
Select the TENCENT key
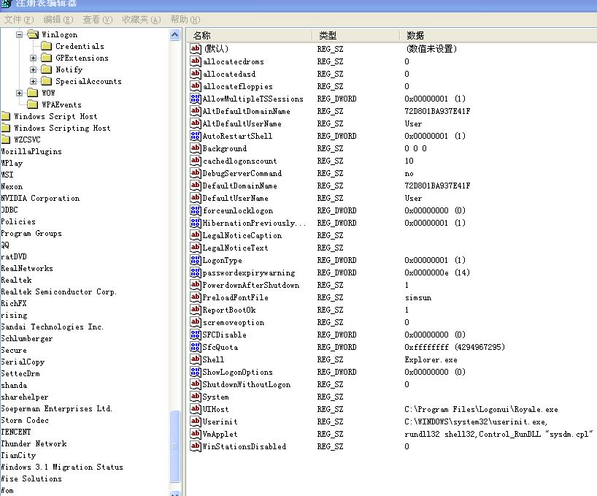pos(15,432)
